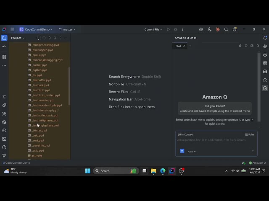Select _sqlite3.pyd file
The width and height of the screenshot is (269, 201).
[37, 70]
